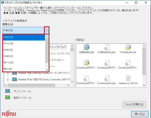
Task: Open the 機種名 model dropdown arrow
Action: click(47, 30)
